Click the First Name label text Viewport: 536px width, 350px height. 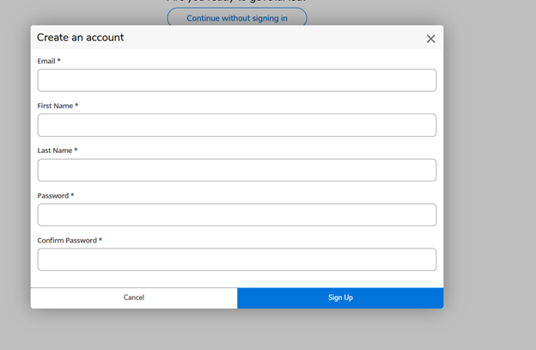(x=55, y=106)
